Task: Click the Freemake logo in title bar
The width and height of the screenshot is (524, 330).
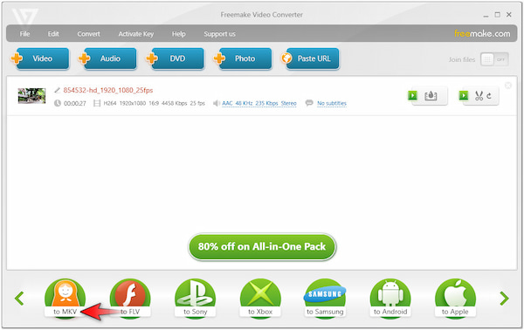Action: [24, 17]
